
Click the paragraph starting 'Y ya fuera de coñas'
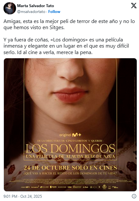coord(66,46)
